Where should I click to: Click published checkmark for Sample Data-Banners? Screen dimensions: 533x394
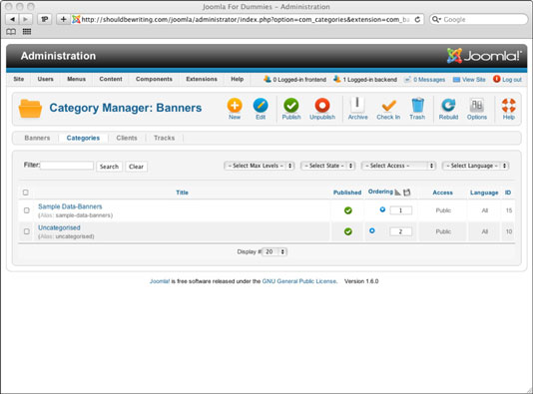tap(347, 210)
